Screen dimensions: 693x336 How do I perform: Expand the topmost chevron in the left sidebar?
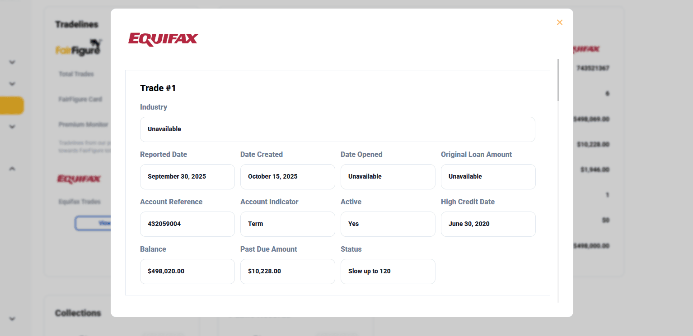point(12,62)
